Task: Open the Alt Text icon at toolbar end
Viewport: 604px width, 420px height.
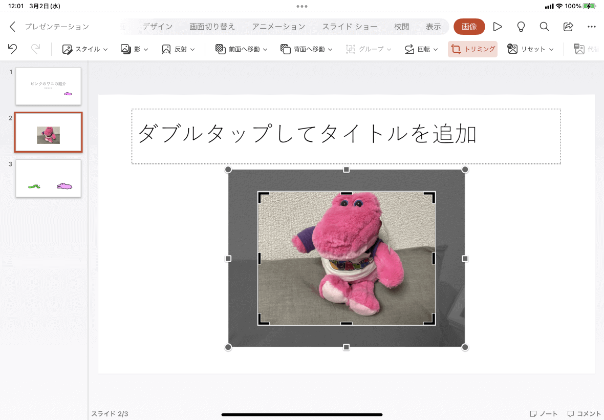Action: click(x=579, y=49)
